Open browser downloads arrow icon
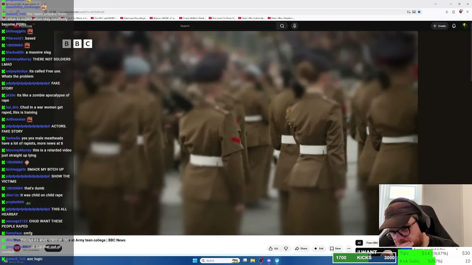This screenshot has width=472, height=265. pyautogui.click(x=447, y=12)
